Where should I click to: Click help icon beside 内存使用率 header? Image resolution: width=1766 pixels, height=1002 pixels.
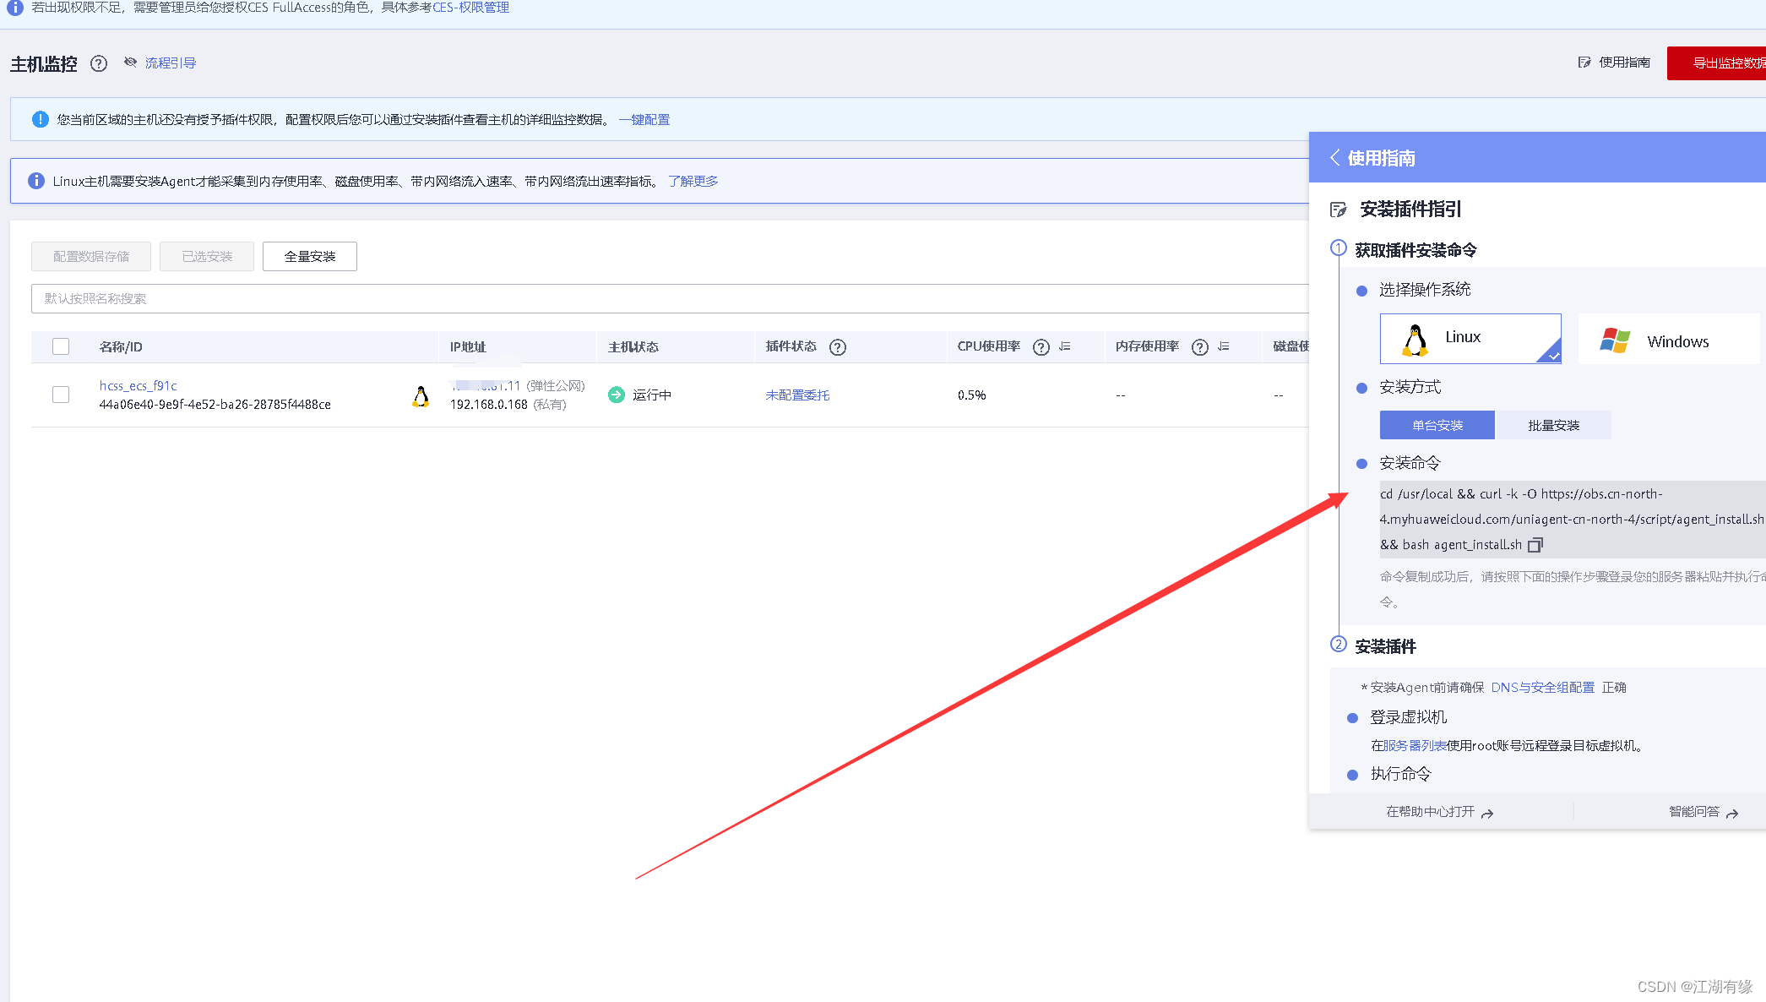click(x=1199, y=347)
